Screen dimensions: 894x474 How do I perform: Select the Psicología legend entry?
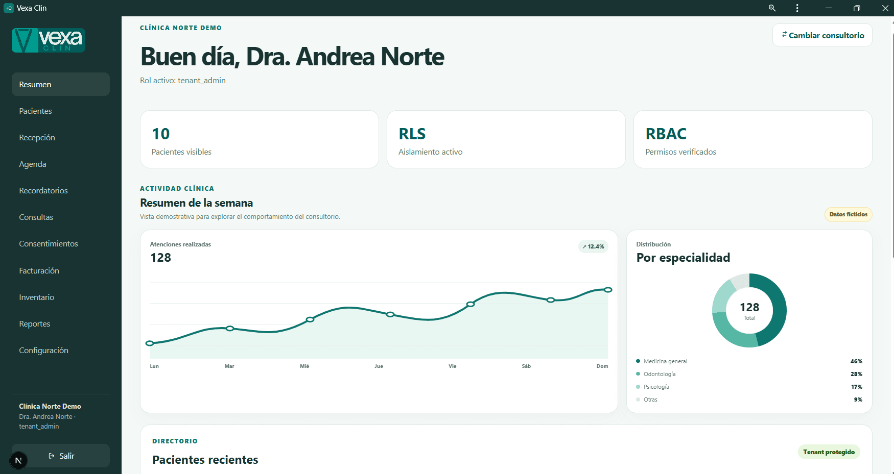point(749,387)
